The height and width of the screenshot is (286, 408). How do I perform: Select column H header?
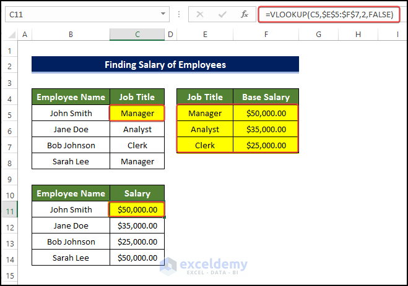pyautogui.click(x=358, y=34)
